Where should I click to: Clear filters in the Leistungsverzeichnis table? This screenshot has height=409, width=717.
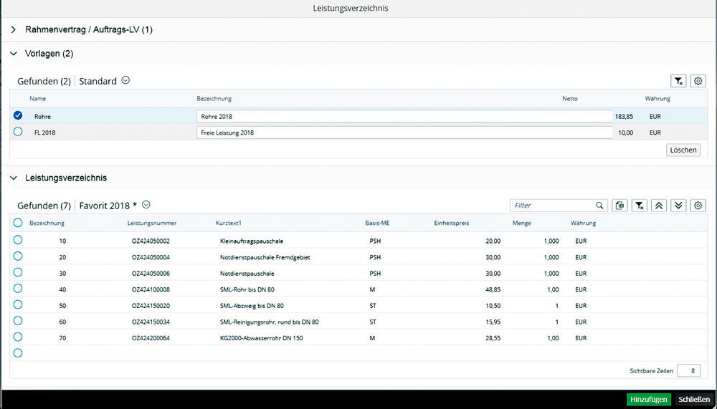click(640, 206)
